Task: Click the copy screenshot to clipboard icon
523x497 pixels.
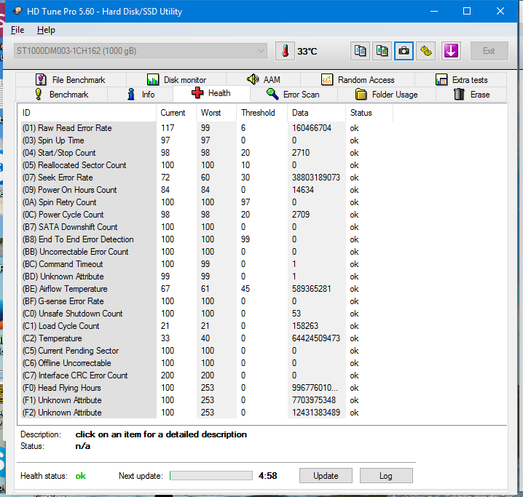Action: (x=382, y=51)
